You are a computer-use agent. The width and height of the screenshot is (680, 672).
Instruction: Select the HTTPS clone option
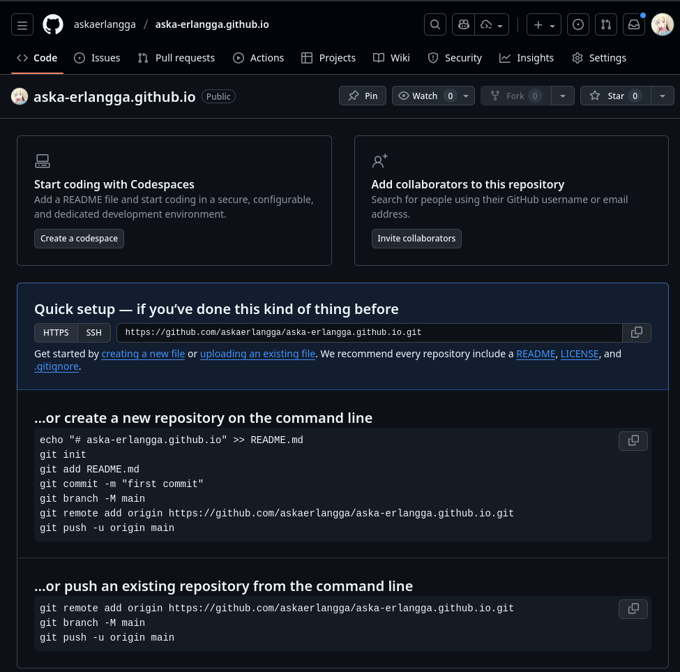56,332
